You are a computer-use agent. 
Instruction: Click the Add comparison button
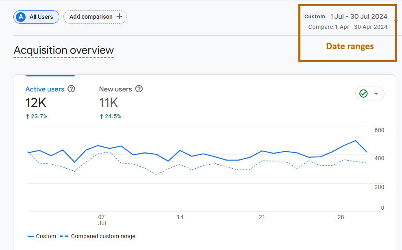(x=95, y=17)
